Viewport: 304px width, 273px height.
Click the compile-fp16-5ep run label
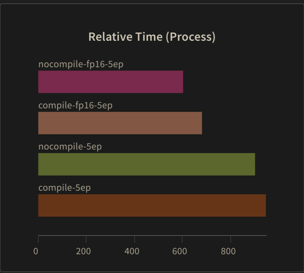pos(75,106)
